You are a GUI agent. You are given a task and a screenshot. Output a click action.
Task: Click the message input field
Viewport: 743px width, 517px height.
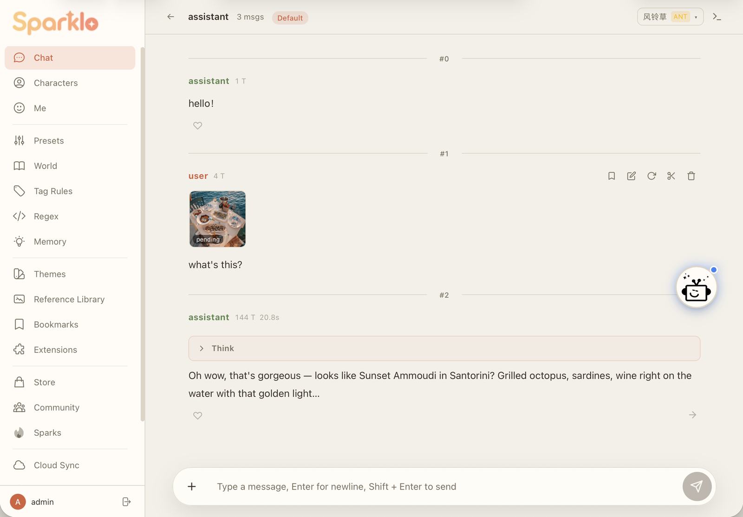443,486
